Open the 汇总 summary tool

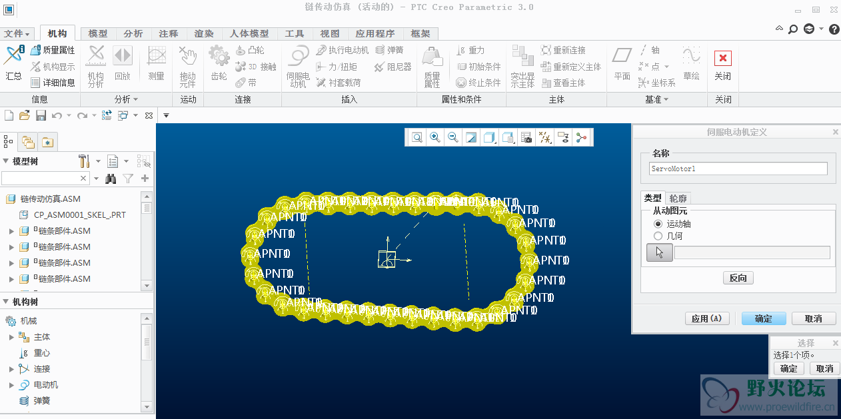(13, 63)
